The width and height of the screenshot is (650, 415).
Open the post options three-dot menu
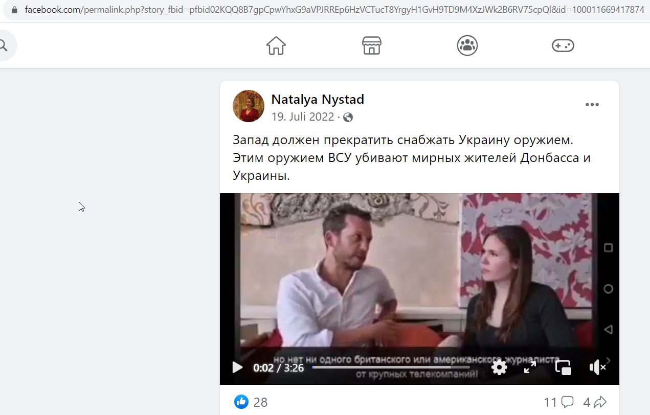(592, 105)
